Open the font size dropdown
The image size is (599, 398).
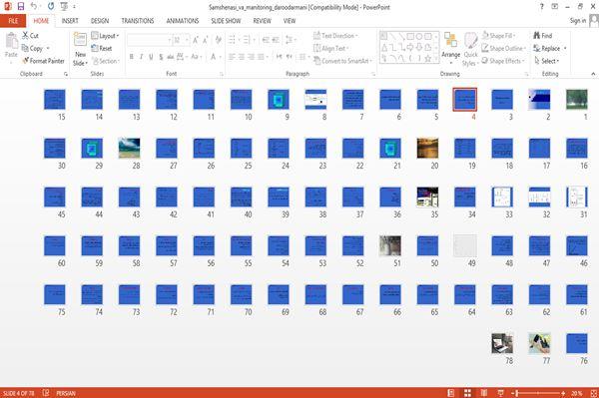coord(187,40)
